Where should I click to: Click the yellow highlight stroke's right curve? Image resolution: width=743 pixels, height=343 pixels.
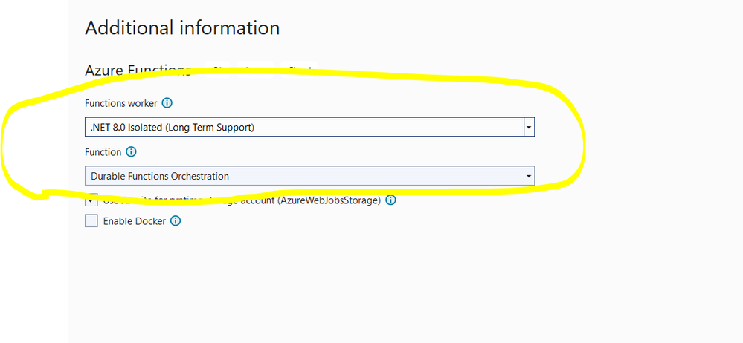pos(582,141)
